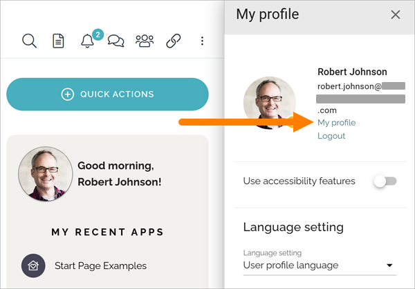Open the people group icon

(145, 41)
